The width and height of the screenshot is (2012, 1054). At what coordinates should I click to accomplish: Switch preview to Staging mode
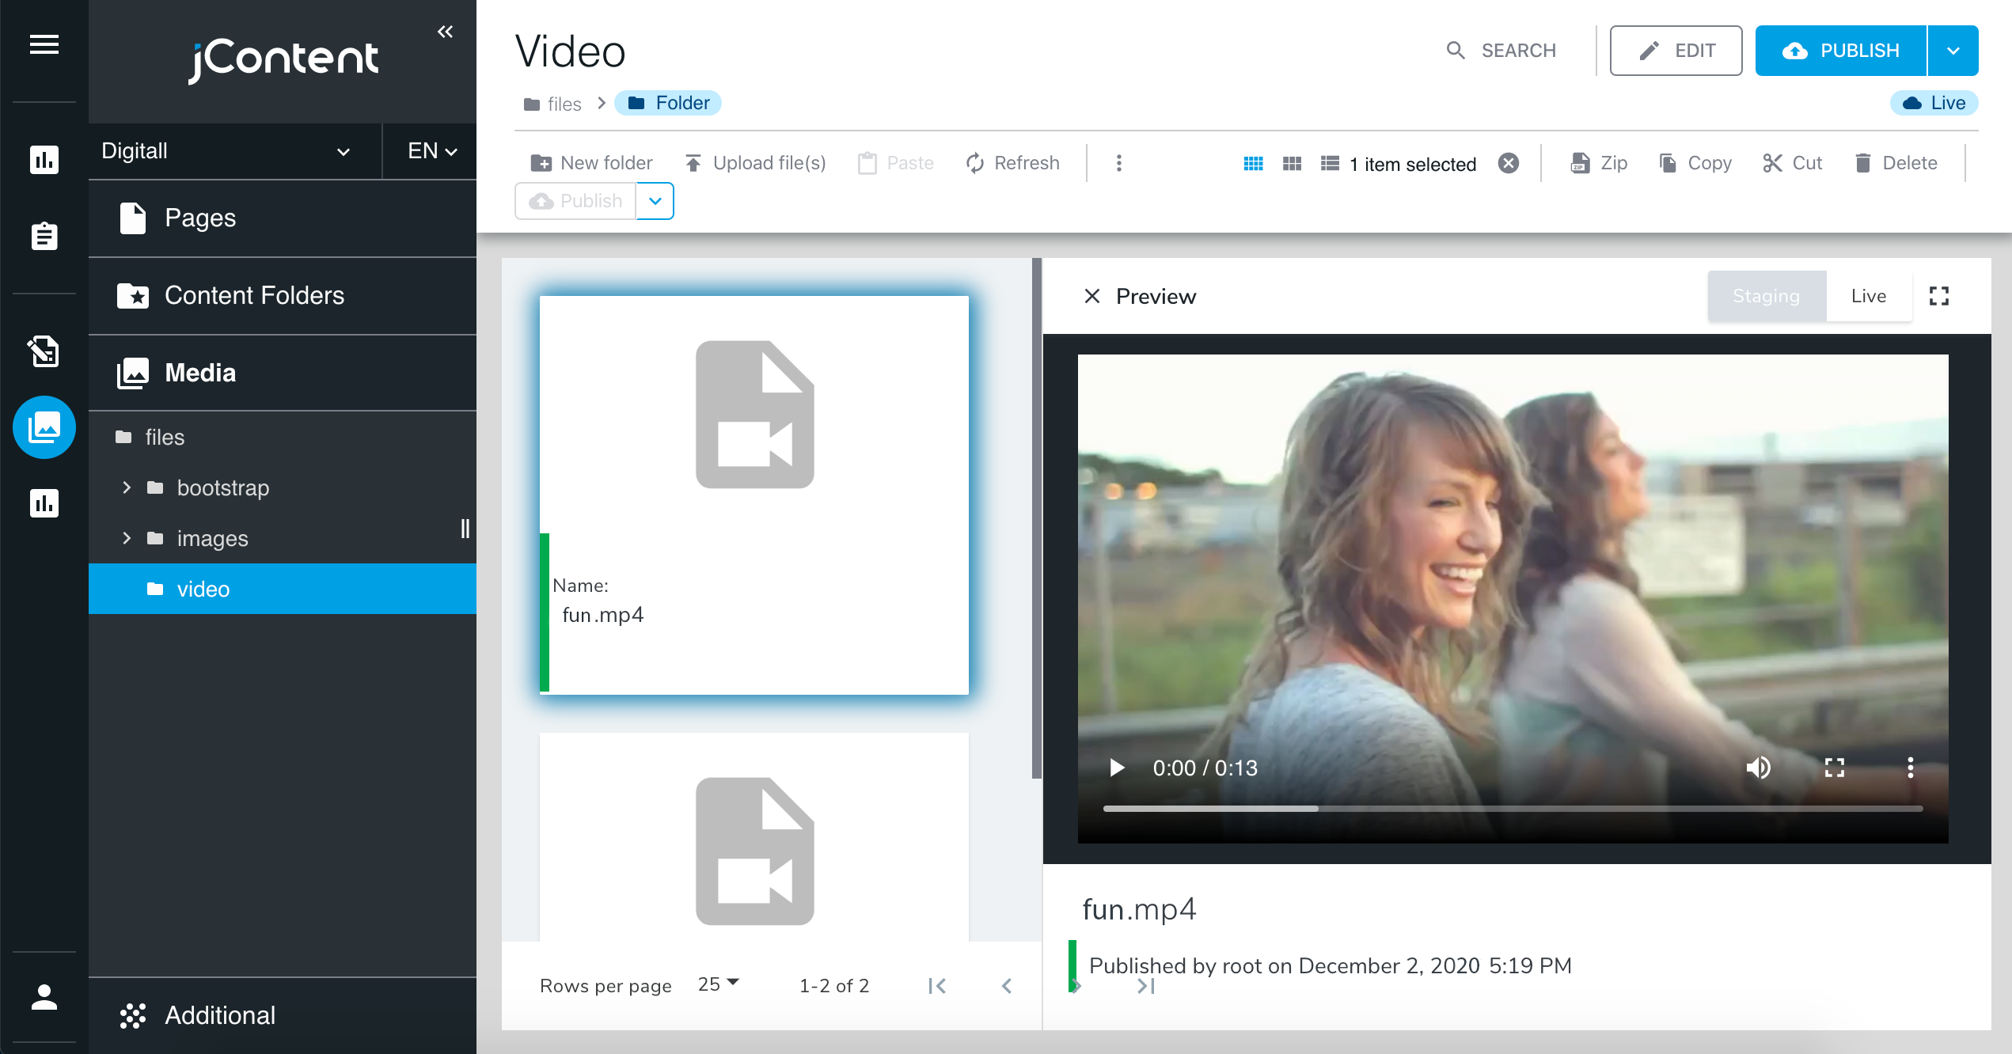[x=1766, y=296]
